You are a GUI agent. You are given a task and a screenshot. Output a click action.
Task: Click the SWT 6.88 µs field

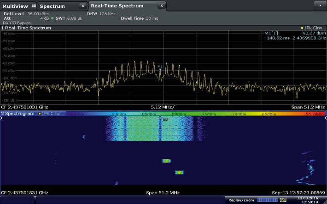click(67, 18)
